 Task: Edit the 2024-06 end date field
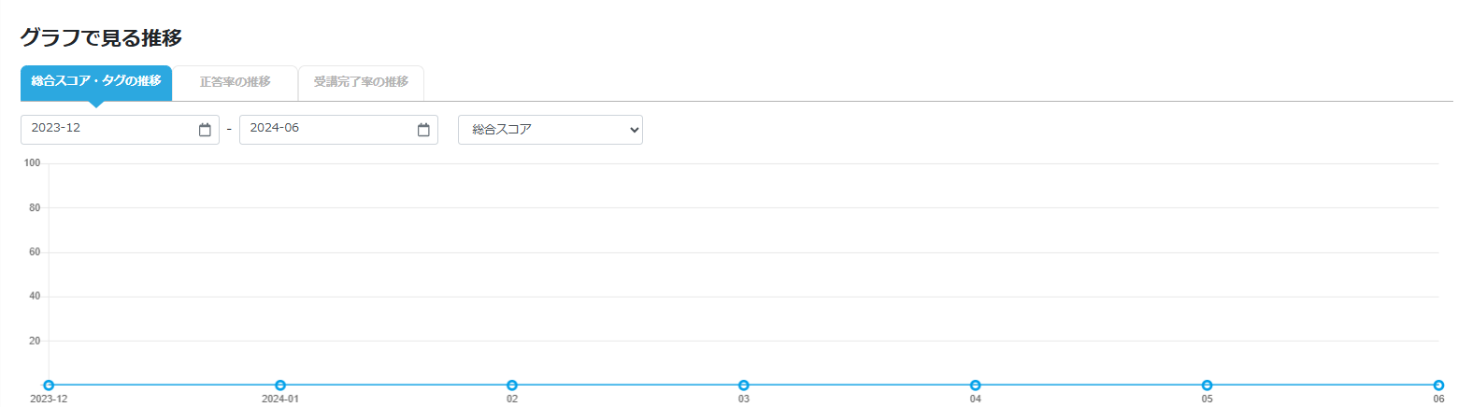tap(338, 130)
